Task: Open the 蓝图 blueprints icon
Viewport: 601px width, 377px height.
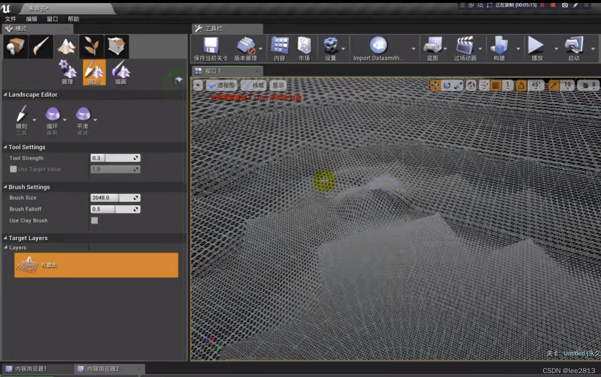Action: click(433, 49)
